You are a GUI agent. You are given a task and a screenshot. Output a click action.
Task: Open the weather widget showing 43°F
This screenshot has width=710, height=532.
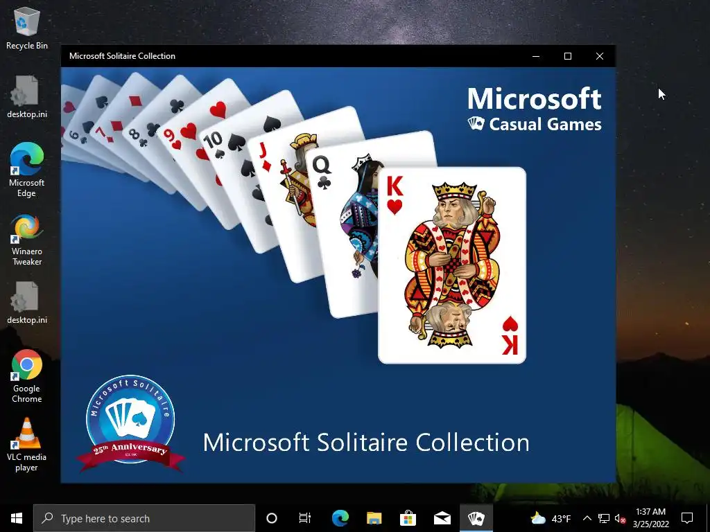(550, 518)
